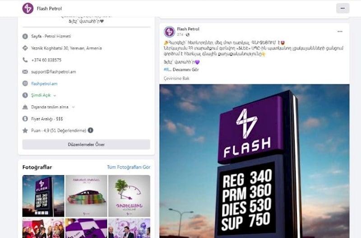Expand the Şimdi Açık opening hours dropdown
This screenshot has width=361, height=238.
click(x=55, y=95)
